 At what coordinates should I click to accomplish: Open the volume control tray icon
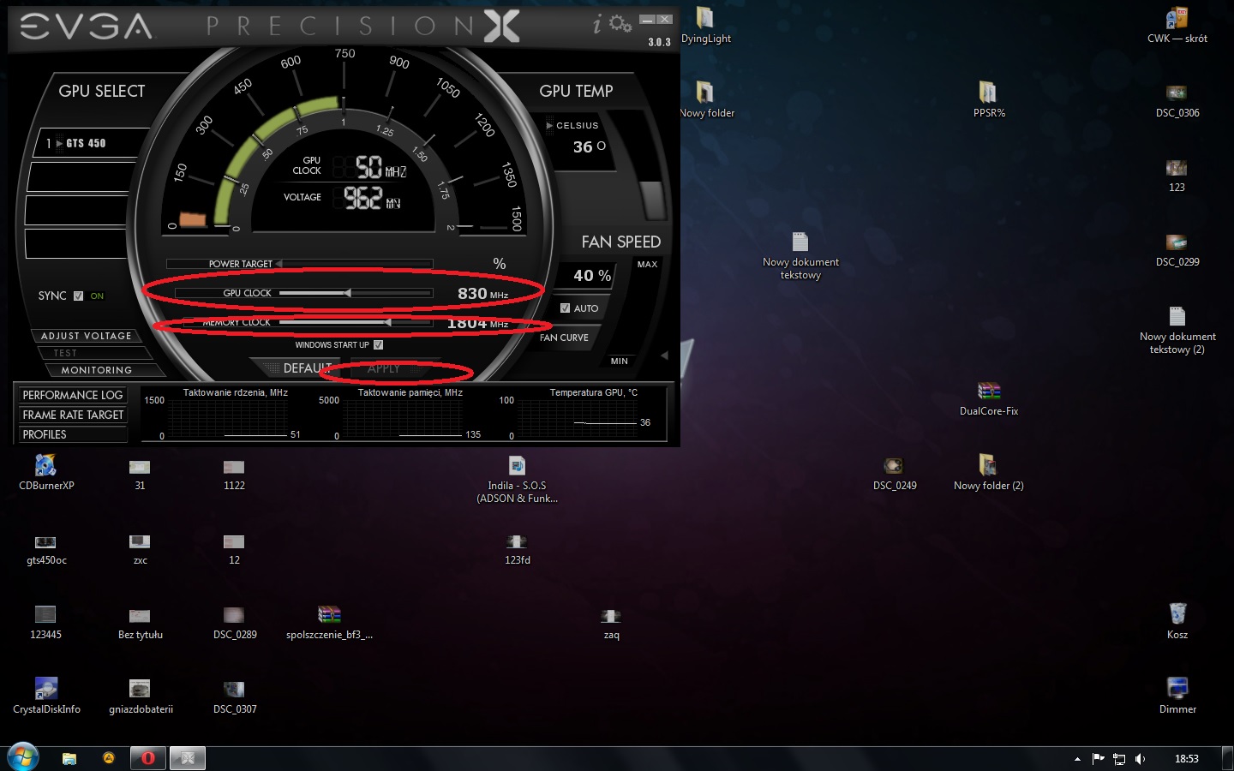1140,759
